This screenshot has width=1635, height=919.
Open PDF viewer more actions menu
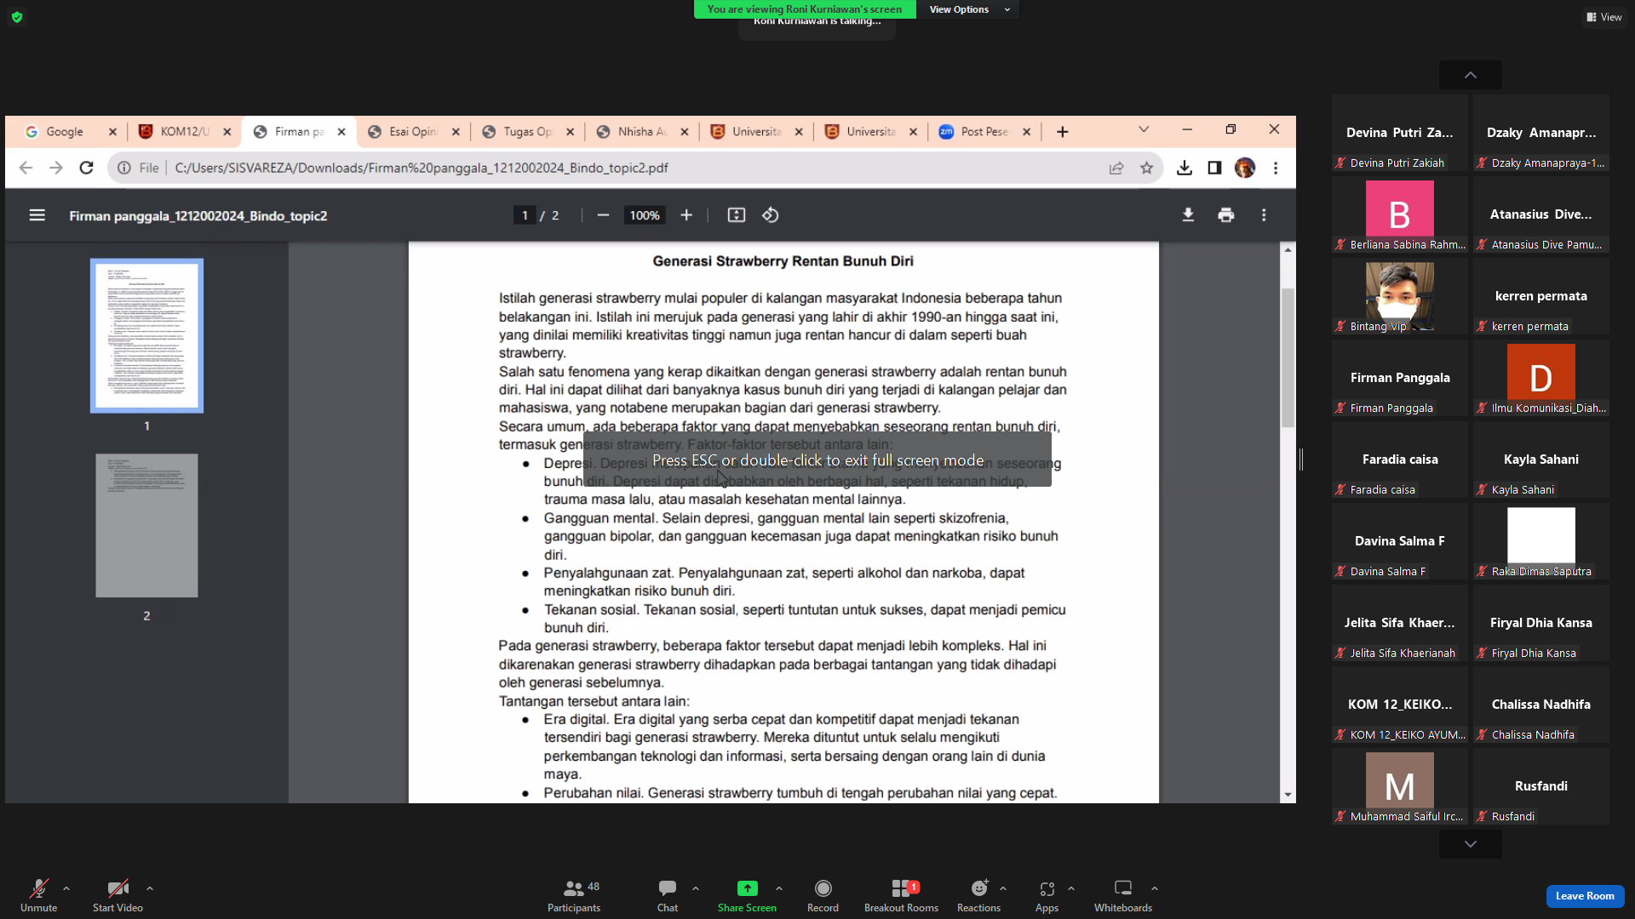point(1264,215)
